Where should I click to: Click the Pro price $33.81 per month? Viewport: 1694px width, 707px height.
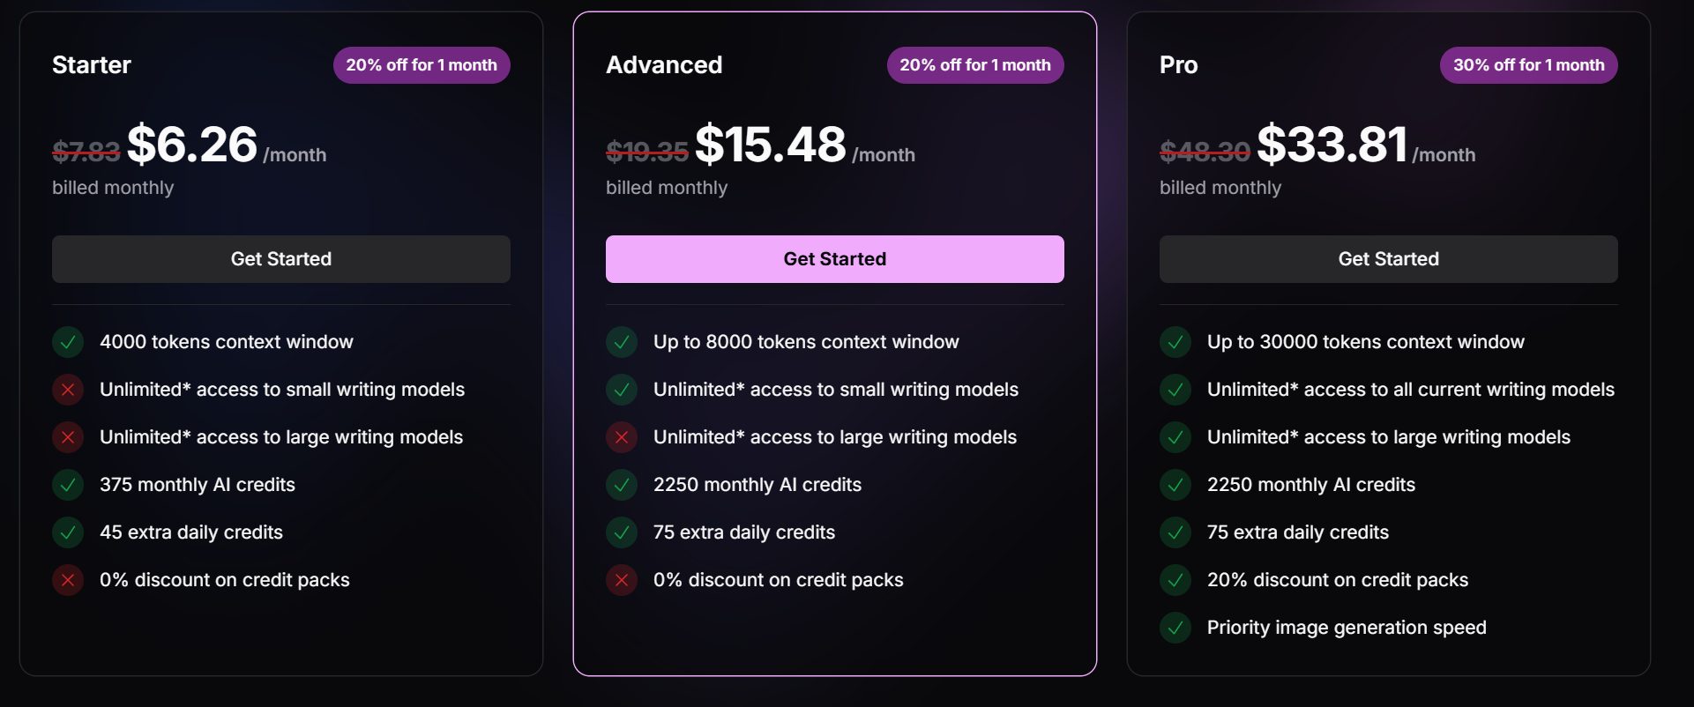pos(1366,145)
